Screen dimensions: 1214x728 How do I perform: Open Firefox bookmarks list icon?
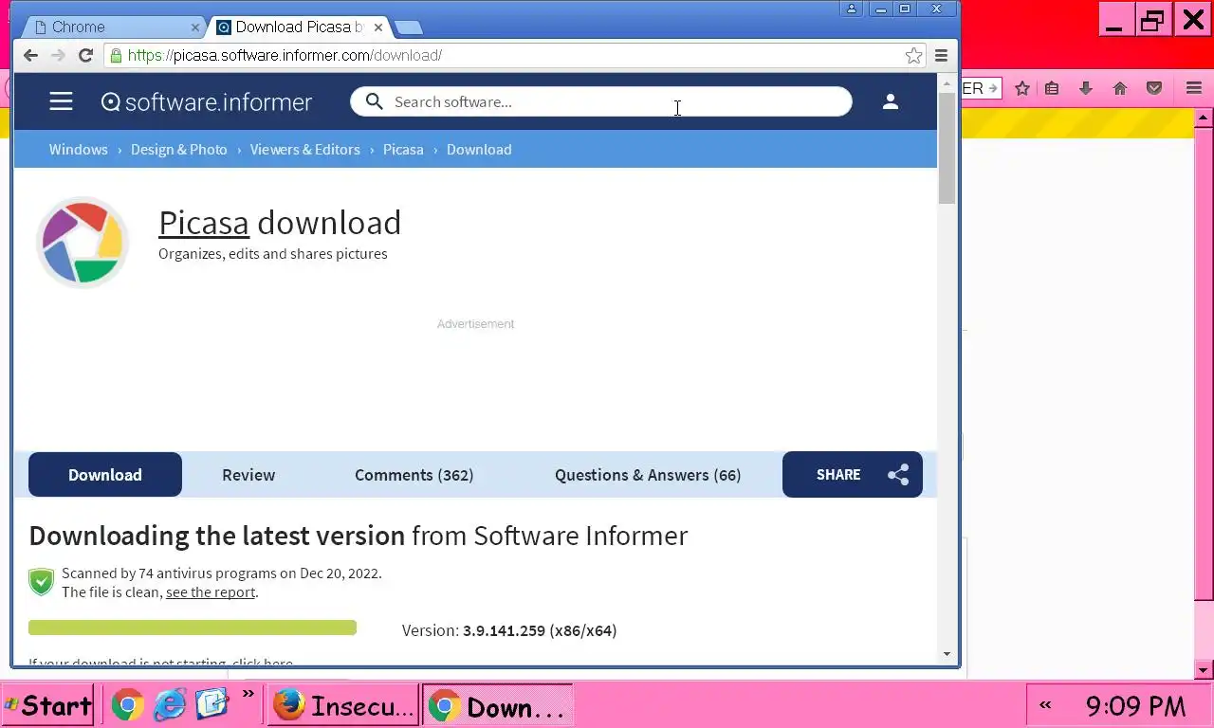[x=1052, y=88]
